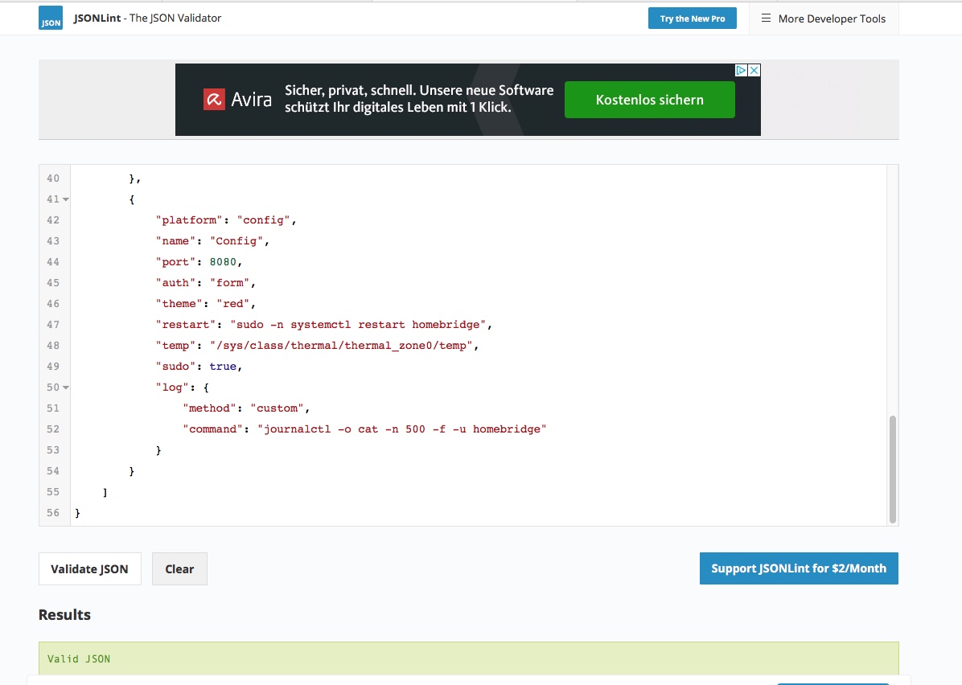Screen dimensions: 962x685
Task: Place cursor in the "restart" command line
Action: click(x=360, y=325)
